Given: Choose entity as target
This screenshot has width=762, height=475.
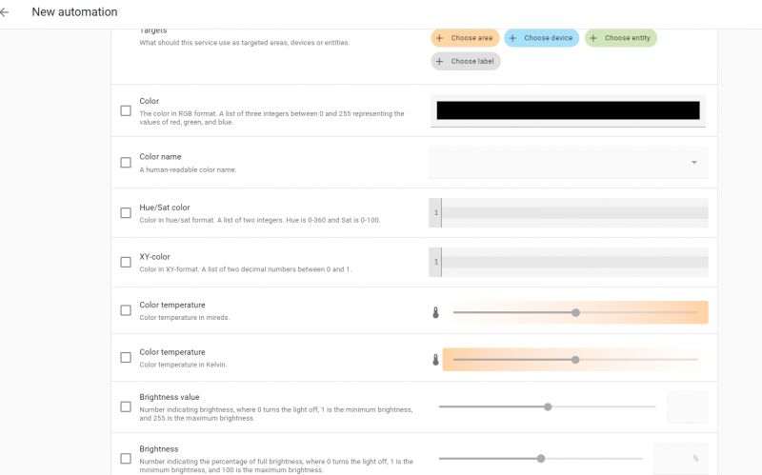Looking at the screenshot, I should click(x=621, y=38).
